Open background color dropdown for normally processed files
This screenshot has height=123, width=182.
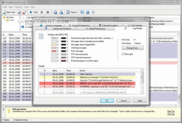(x=58, y=41)
